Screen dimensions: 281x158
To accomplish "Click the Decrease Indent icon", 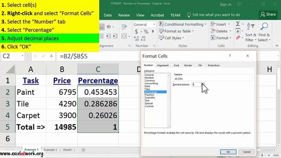I will 108,36.
